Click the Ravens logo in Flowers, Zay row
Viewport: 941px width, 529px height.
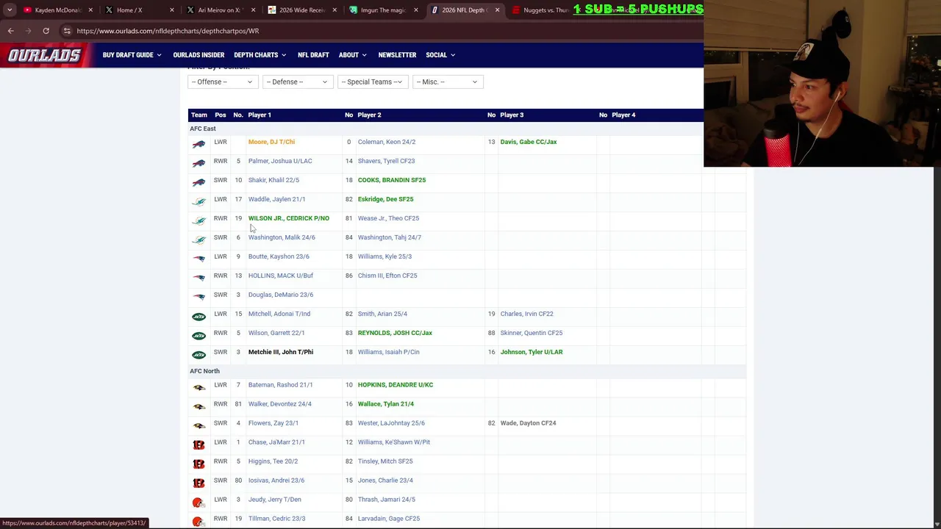point(198,426)
